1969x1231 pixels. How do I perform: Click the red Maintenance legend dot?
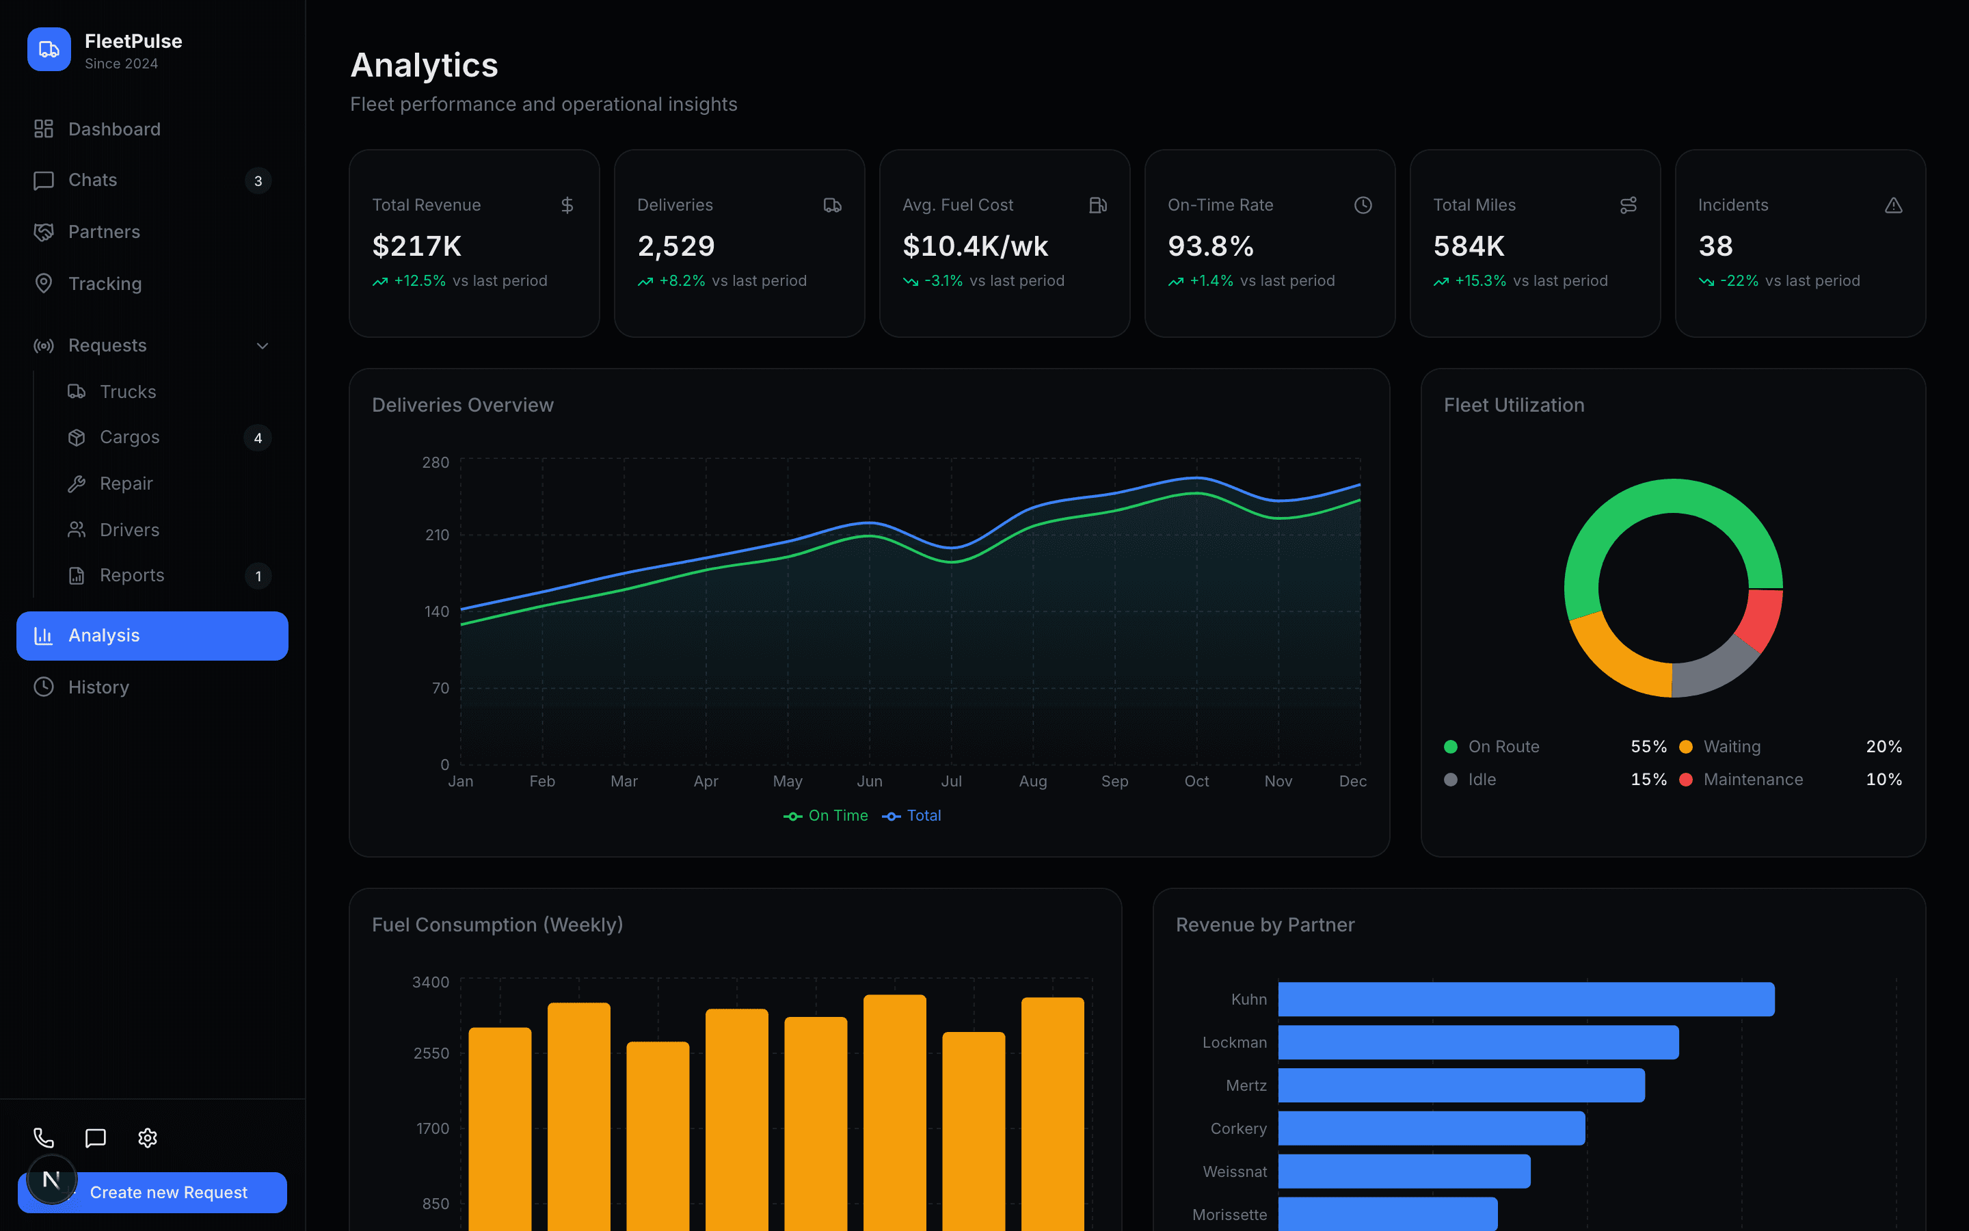coord(1686,780)
